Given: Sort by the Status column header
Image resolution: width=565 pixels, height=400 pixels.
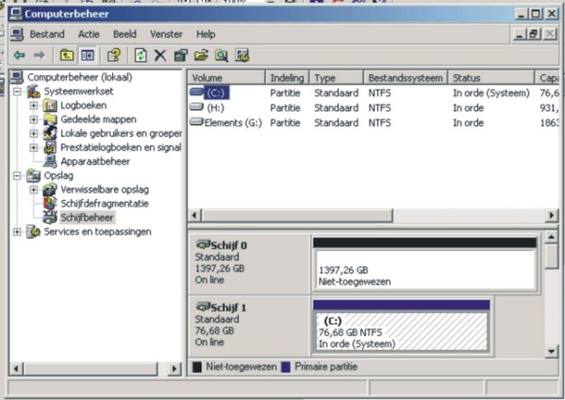Looking at the screenshot, I should pyautogui.click(x=491, y=78).
